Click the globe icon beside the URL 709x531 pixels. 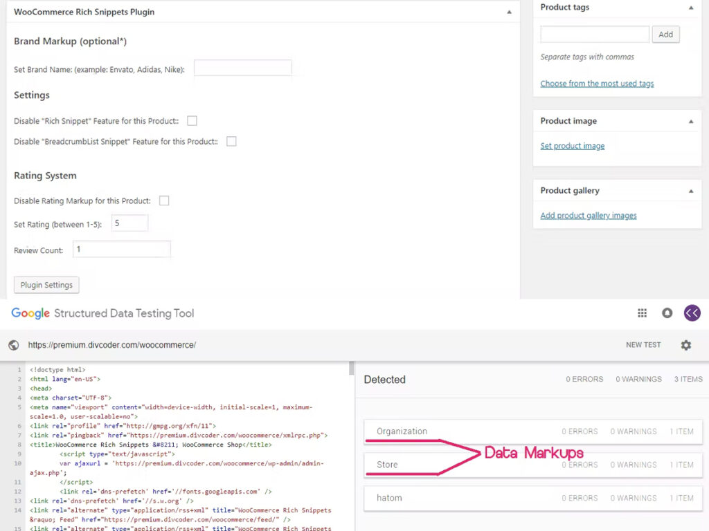click(14, 345)
